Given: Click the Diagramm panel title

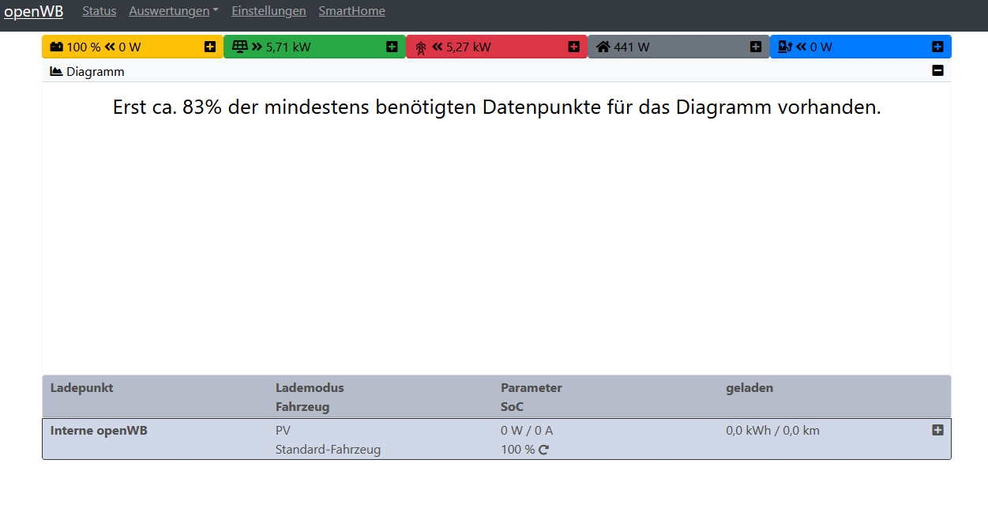Looking at the screenshot, I should [x=96, y=72].
